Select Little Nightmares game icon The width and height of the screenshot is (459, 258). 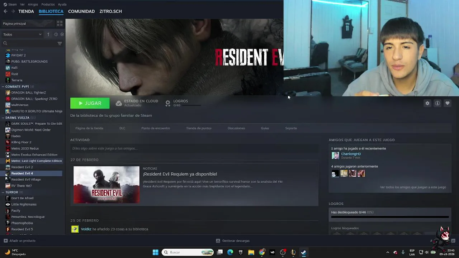click(x=8, y=204)
